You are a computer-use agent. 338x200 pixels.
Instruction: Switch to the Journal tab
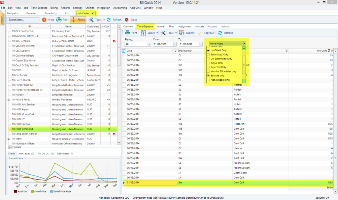tap(160, 26)
